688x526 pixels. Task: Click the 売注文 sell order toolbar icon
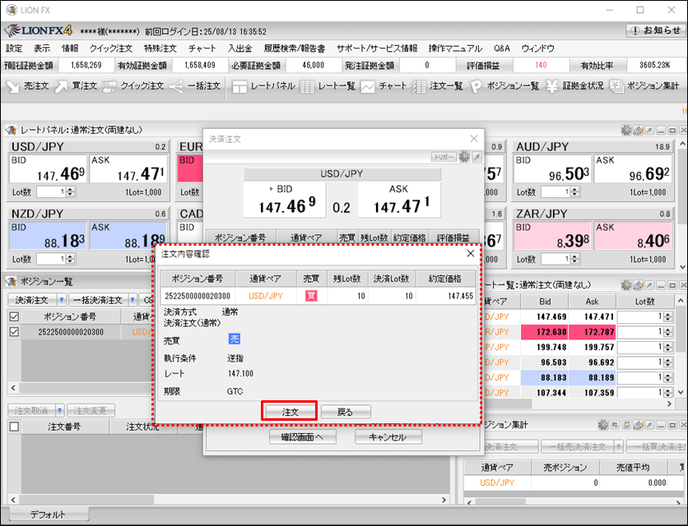click(27, 85)
